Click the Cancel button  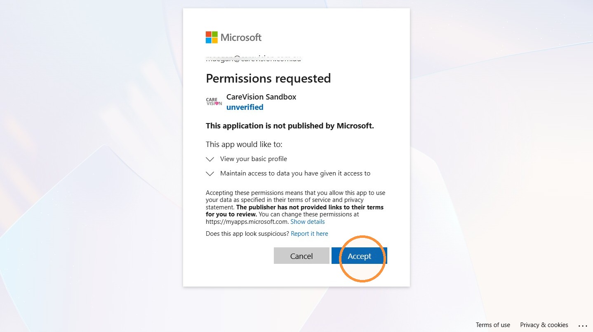click(301, 256)
